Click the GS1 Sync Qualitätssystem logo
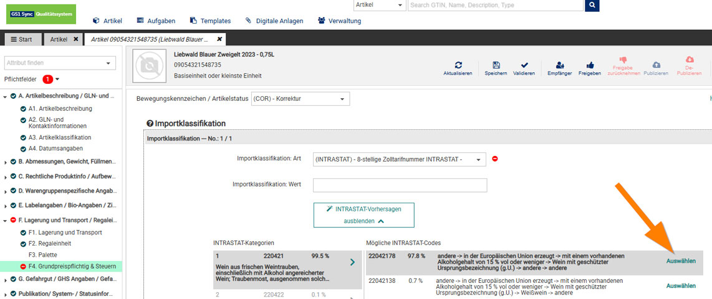The width and height of the screenshot is (712, 299). (41, 14)
